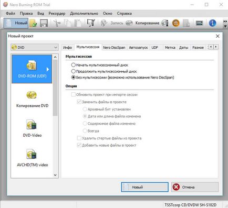The image size is (228, 208).
Task: Open the Дополнительно menu
Action: pos(84,14)
